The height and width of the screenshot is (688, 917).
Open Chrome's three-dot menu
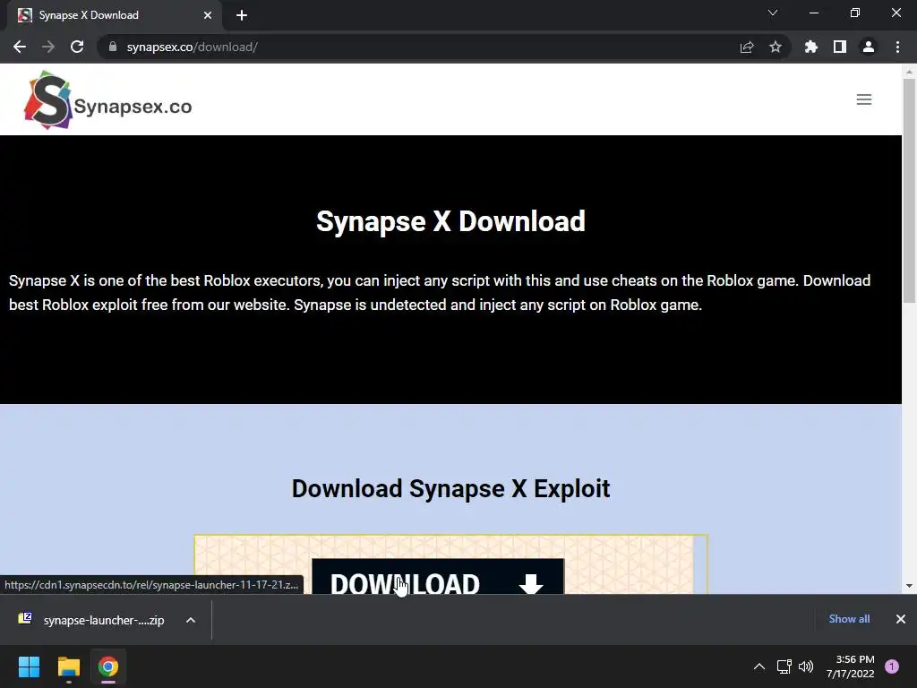[x=897, y=47]
